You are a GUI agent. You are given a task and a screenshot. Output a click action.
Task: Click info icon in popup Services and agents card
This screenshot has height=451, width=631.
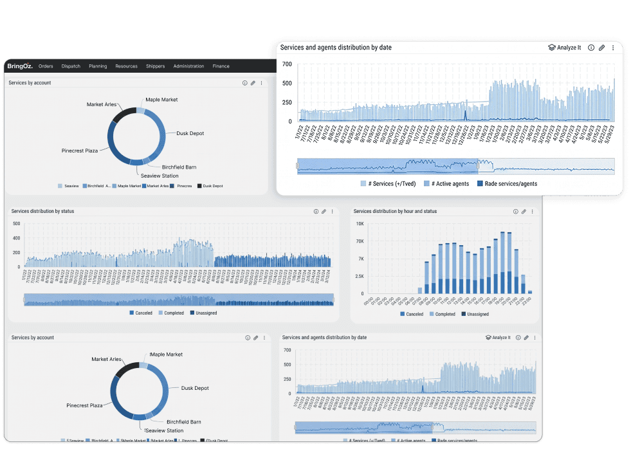(x=591, y=48)
